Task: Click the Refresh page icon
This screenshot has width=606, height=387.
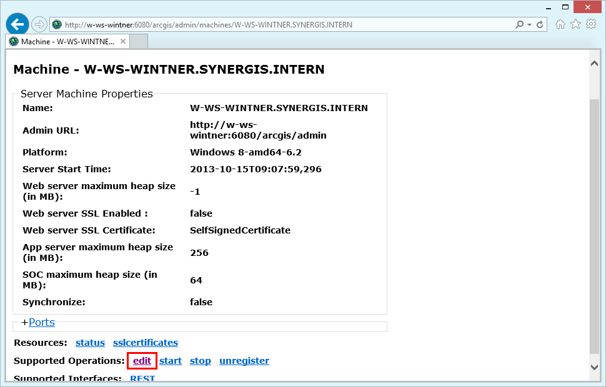Action: [540, 25]
